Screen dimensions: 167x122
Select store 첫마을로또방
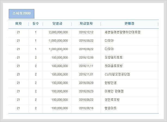(x=114, y=66)
